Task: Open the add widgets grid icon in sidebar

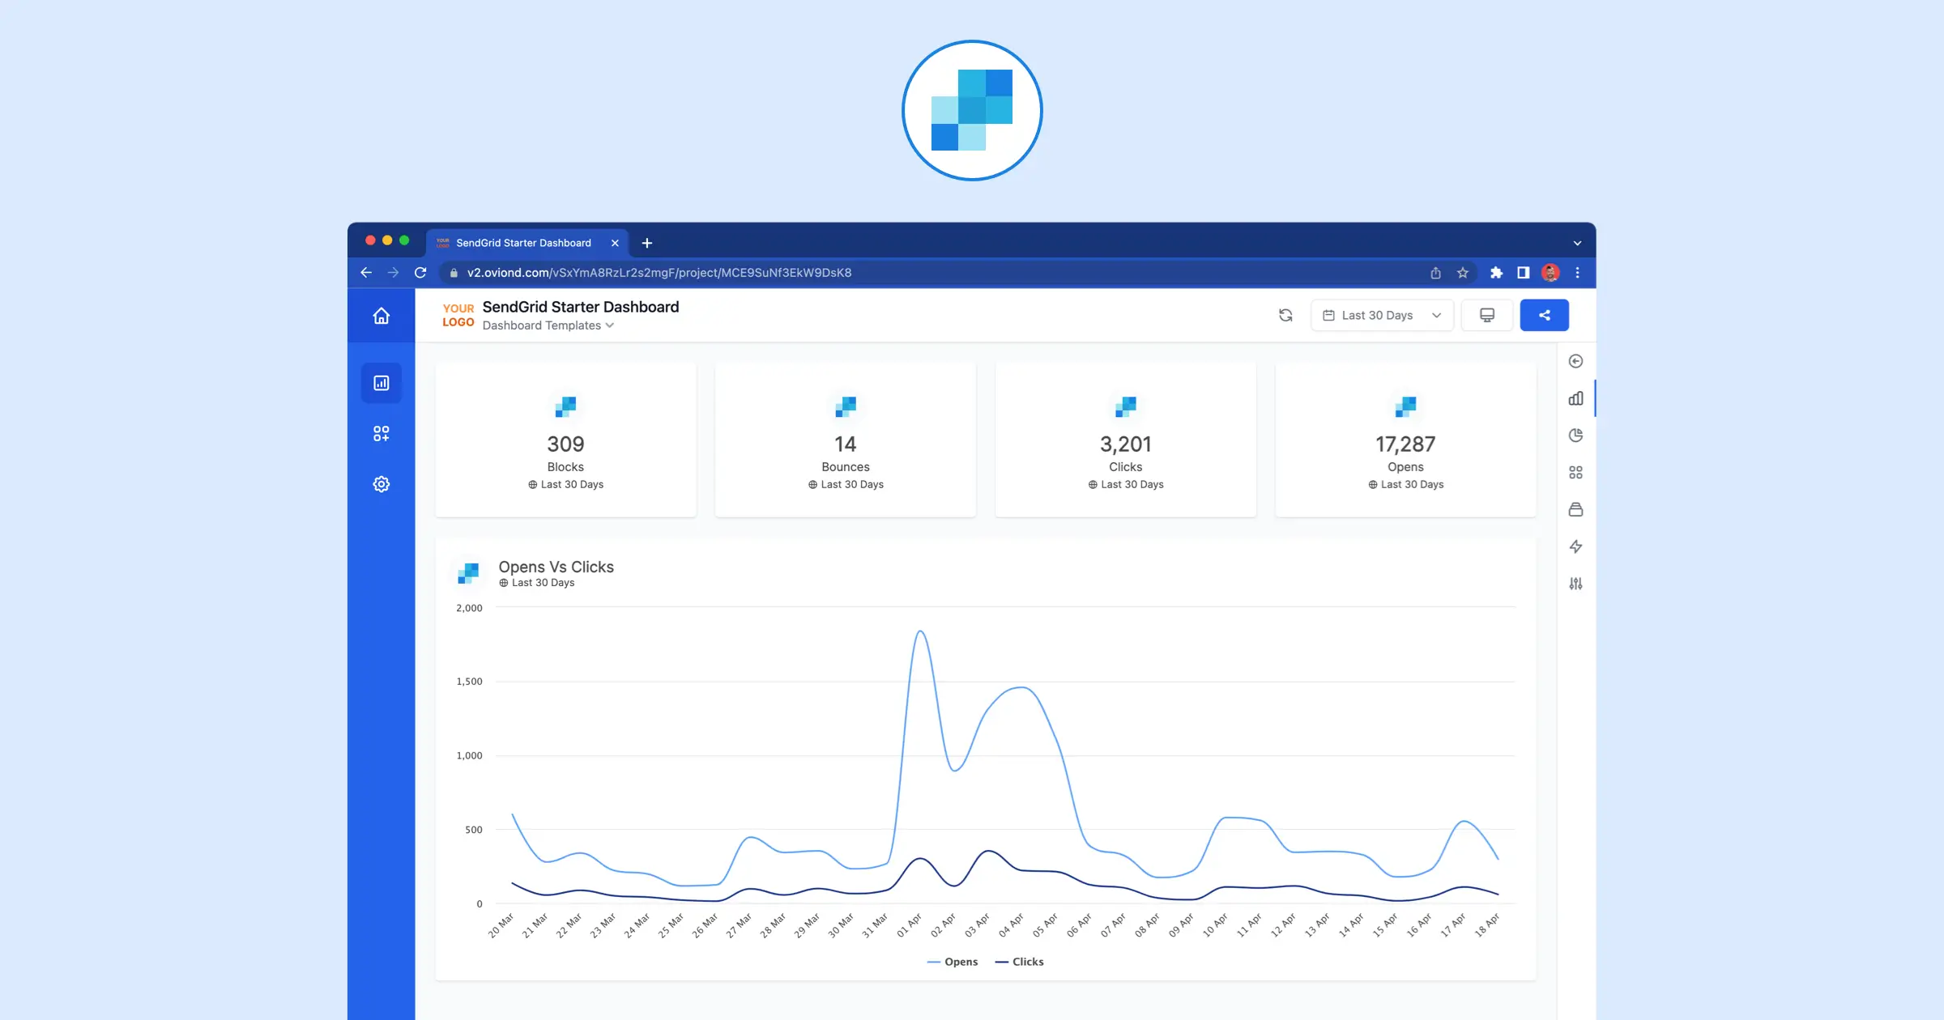Action: click(x=382, y=434)
